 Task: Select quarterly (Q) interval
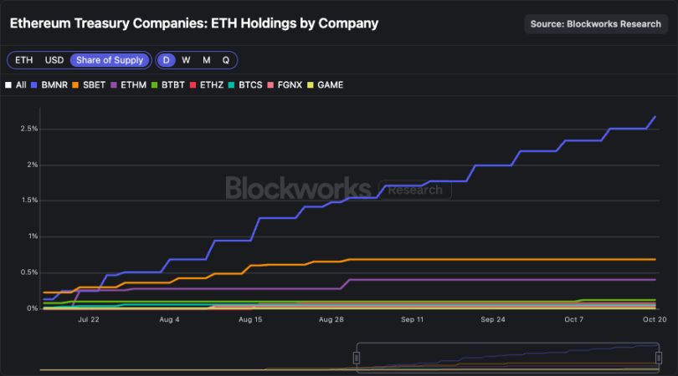(x=225, y=60)
